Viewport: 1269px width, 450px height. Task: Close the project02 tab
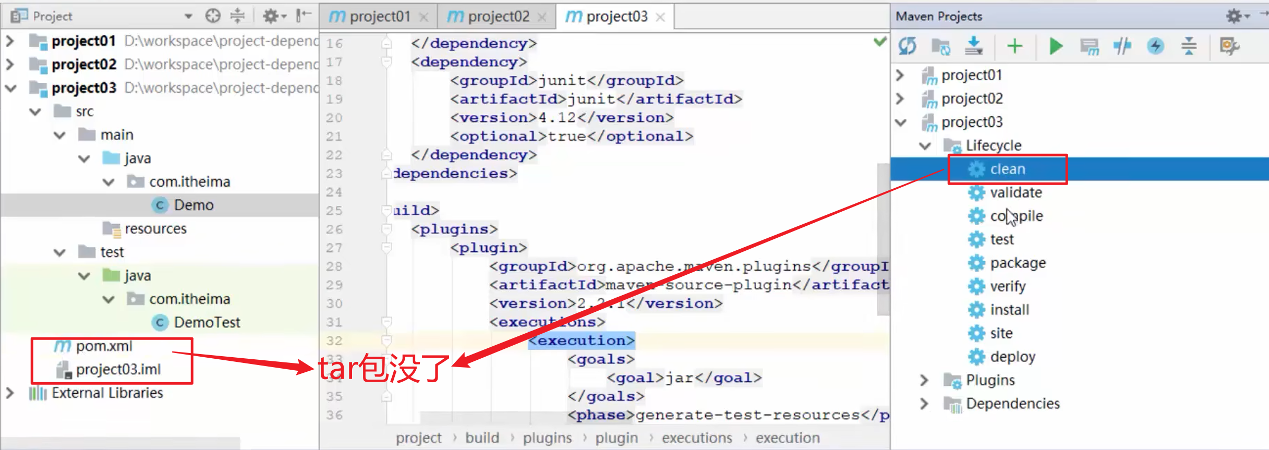(x=542, y=17)
